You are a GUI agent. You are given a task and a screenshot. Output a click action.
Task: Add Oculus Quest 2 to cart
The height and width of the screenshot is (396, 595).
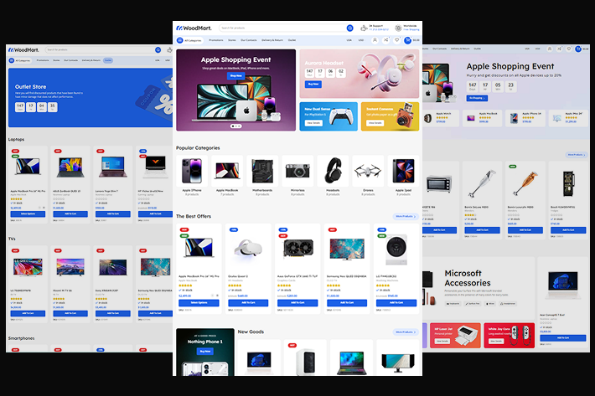pos(247,302)
